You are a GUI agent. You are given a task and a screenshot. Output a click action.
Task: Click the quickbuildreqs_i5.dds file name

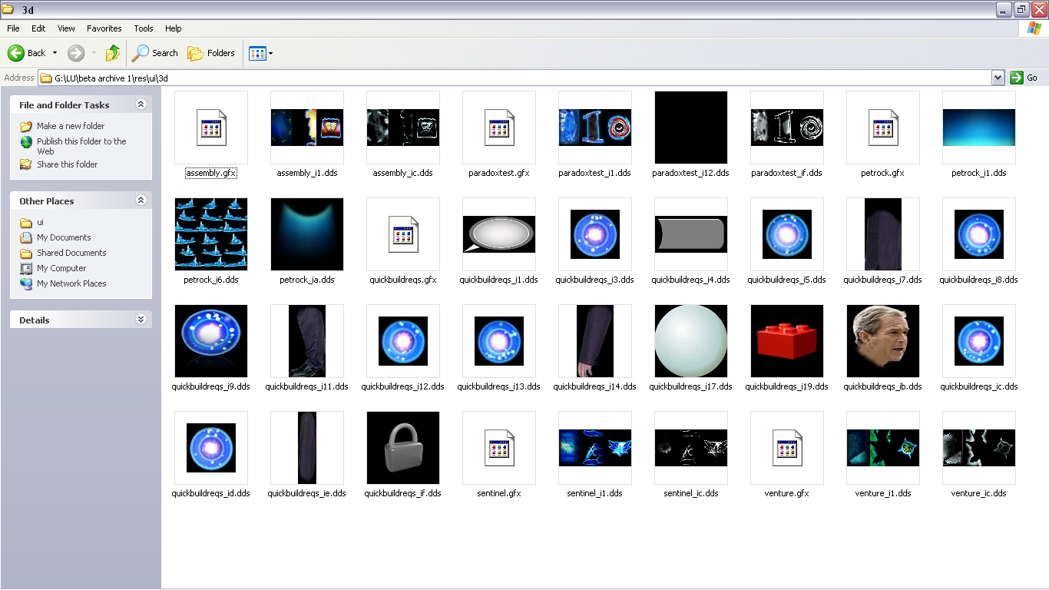(x=787, y=280)
